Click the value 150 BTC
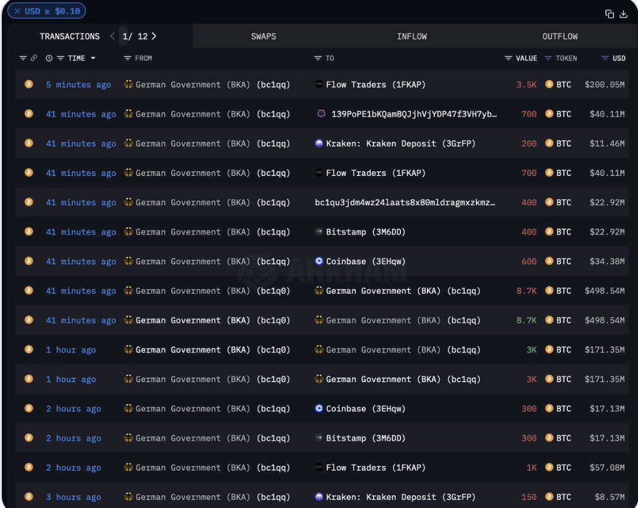Screen dimensions: 638x508 pos(529,497)
